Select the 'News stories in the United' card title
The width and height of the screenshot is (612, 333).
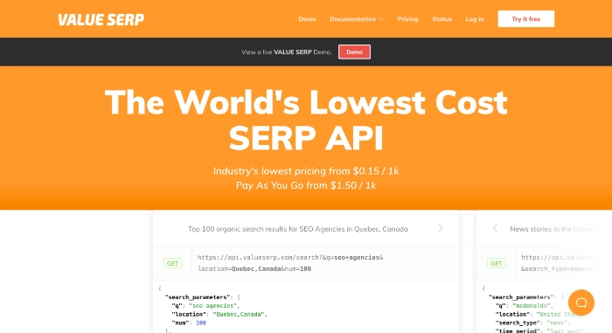tap(553, 229)
